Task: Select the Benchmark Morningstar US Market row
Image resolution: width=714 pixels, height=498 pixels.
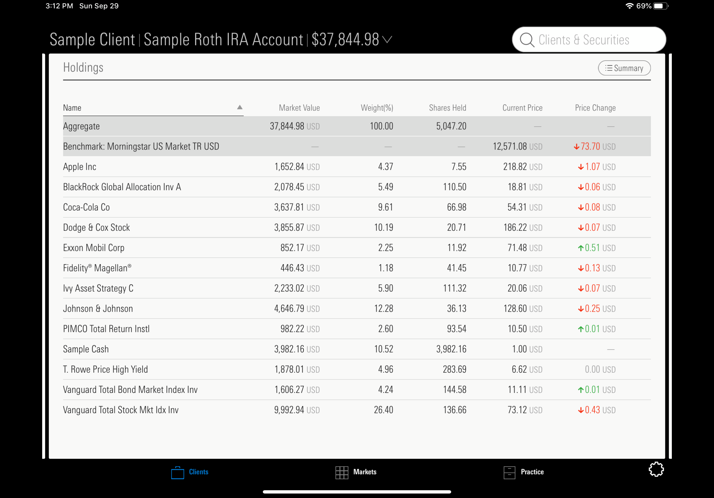Action: 357,146
